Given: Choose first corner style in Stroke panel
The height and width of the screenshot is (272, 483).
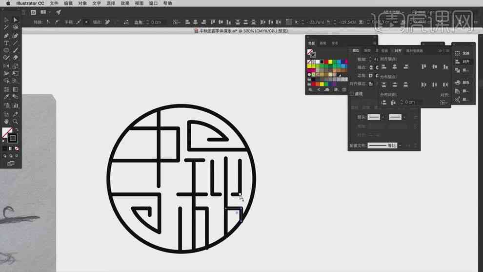Looking at the screenshot, I should click(x=371, y=76).
